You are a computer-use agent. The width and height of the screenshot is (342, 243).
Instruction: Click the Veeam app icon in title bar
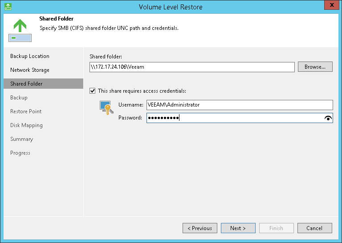(x=8, y=7)
